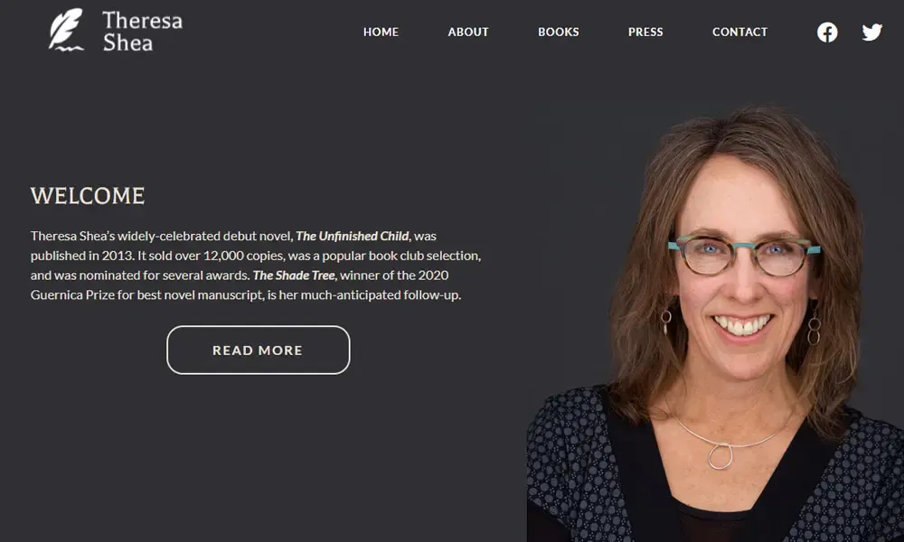Screen dimensions: 904x542
Task: Open the Facebook social icon
Action: (x=827, y=33)
